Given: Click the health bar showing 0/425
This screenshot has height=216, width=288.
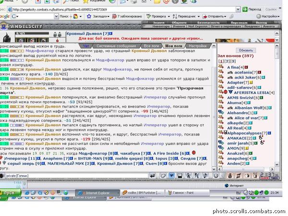Looking at the screenshot, I should pos(32,34).
